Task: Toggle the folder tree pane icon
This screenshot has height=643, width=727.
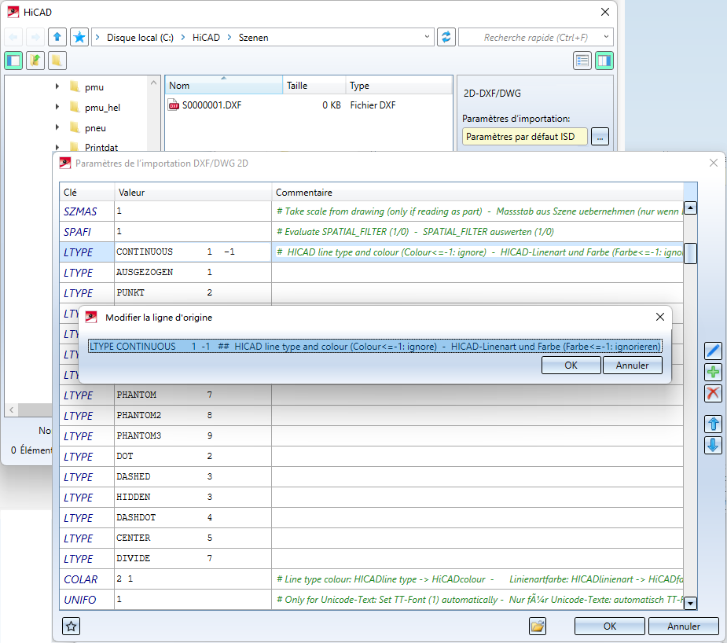Action: point(13,61)
